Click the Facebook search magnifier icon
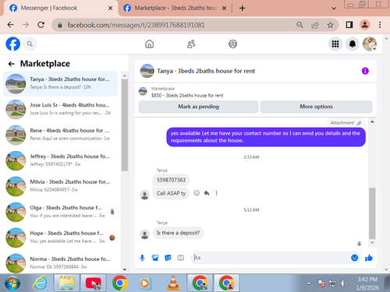This screenshot has width=390, height=292. pyautogui.click(x=30, y=44)
